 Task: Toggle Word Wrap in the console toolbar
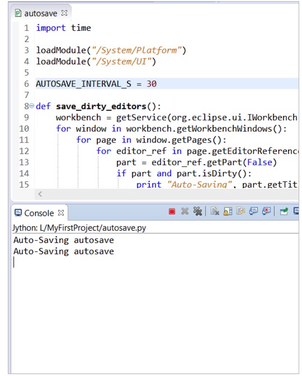(241, 211)
